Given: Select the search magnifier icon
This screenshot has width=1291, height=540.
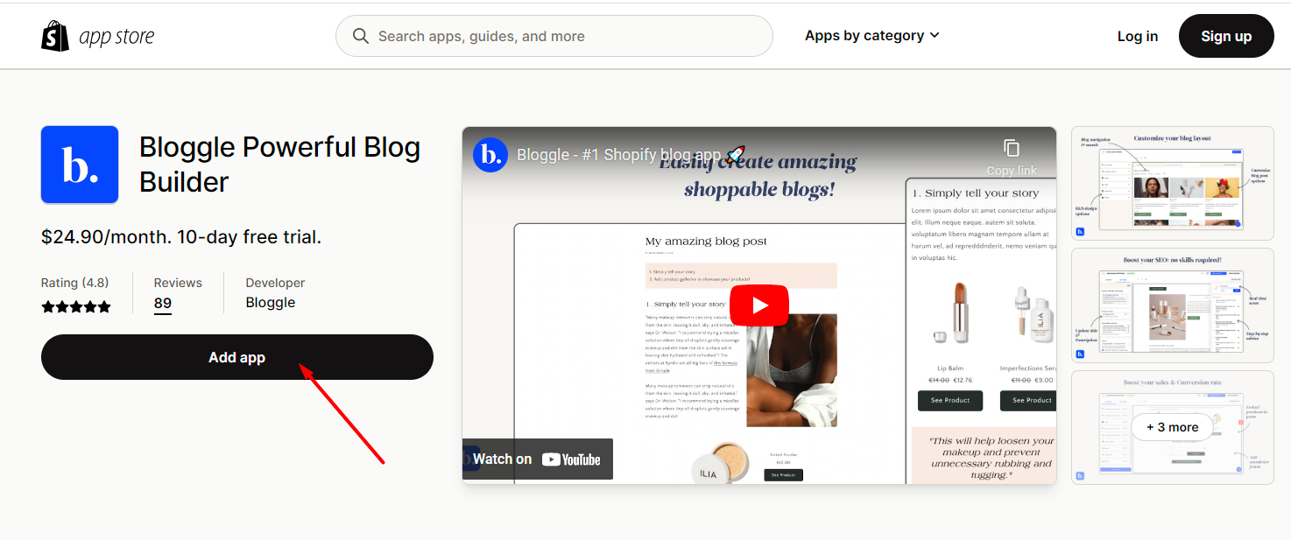Looking at the screenshot, I should [360, 36].
